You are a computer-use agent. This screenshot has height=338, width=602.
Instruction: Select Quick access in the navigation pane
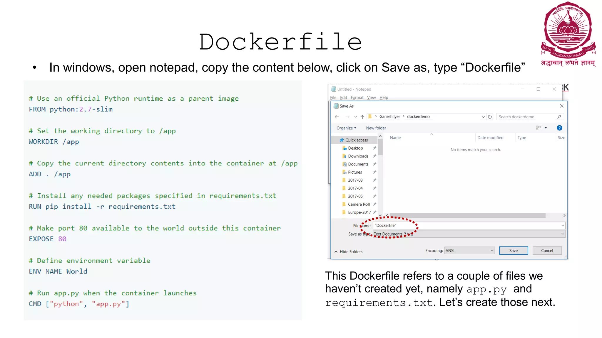[x=354, y=140]
